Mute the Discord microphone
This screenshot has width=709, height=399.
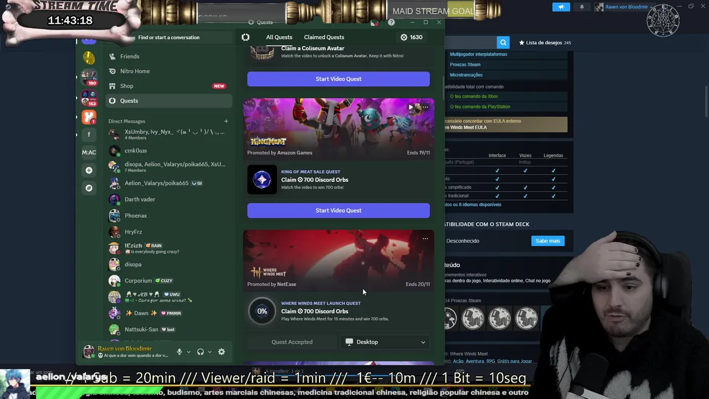coord(179,352)
